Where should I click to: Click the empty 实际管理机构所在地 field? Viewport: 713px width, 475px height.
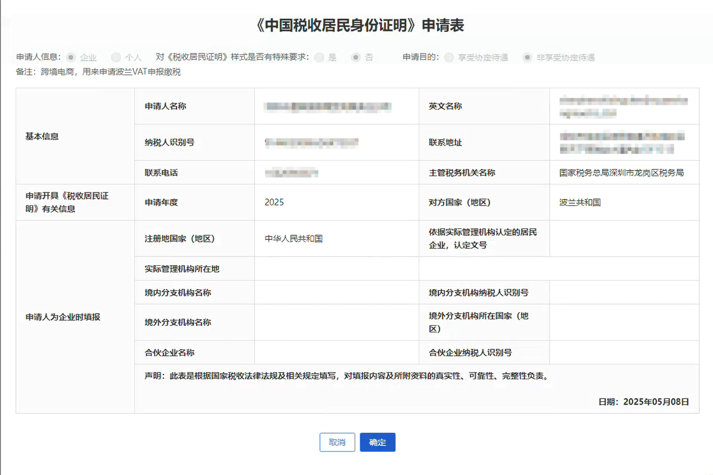pyautogui.click(x=336, y=268)
